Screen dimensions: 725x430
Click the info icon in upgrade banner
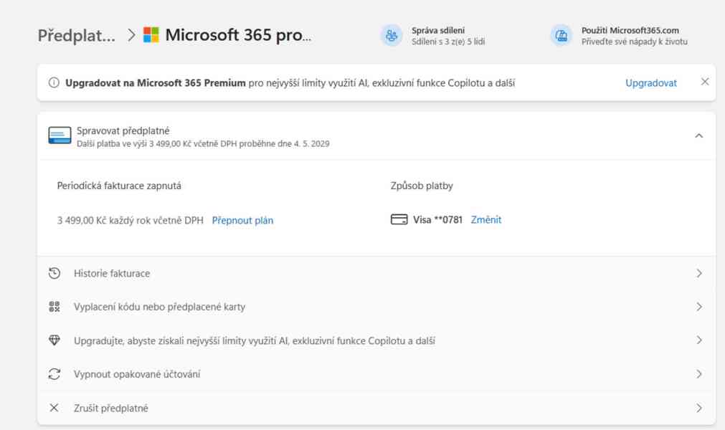(54, 82)
